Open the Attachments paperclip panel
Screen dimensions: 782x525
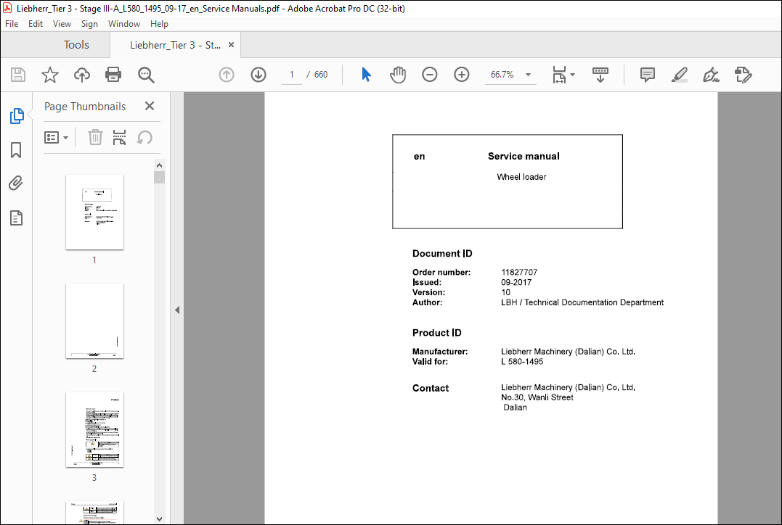pos(16,183)
